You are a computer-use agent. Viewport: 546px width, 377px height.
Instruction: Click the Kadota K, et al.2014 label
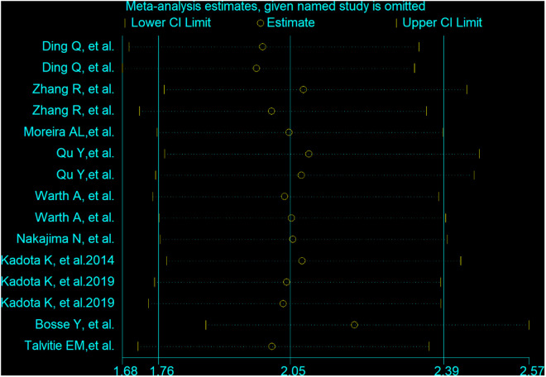[x=58, y=260]
